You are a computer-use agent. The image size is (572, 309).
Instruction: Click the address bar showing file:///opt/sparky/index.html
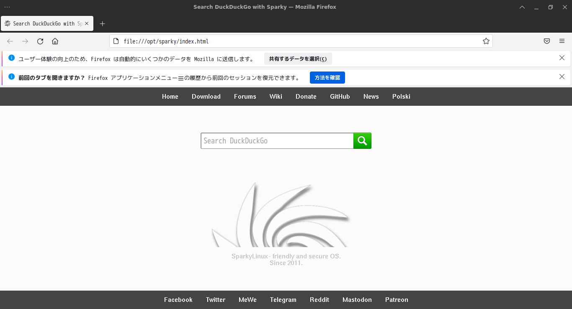coord(301,41)
